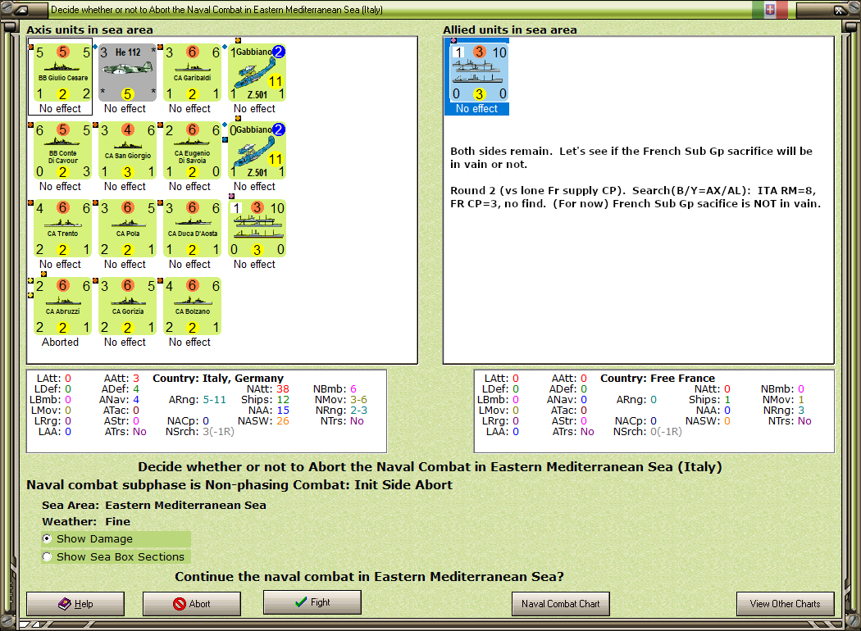This screenshot has width=861, height=631.
Task: Select the He 112 aircraft unit
Action: coord(127,73)
